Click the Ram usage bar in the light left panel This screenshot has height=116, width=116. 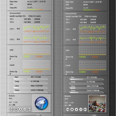point(30,79)
